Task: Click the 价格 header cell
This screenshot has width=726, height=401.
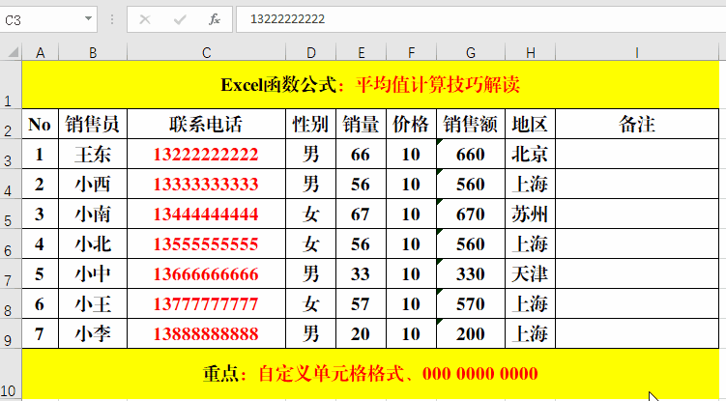Action: click(x=411, y=124)
